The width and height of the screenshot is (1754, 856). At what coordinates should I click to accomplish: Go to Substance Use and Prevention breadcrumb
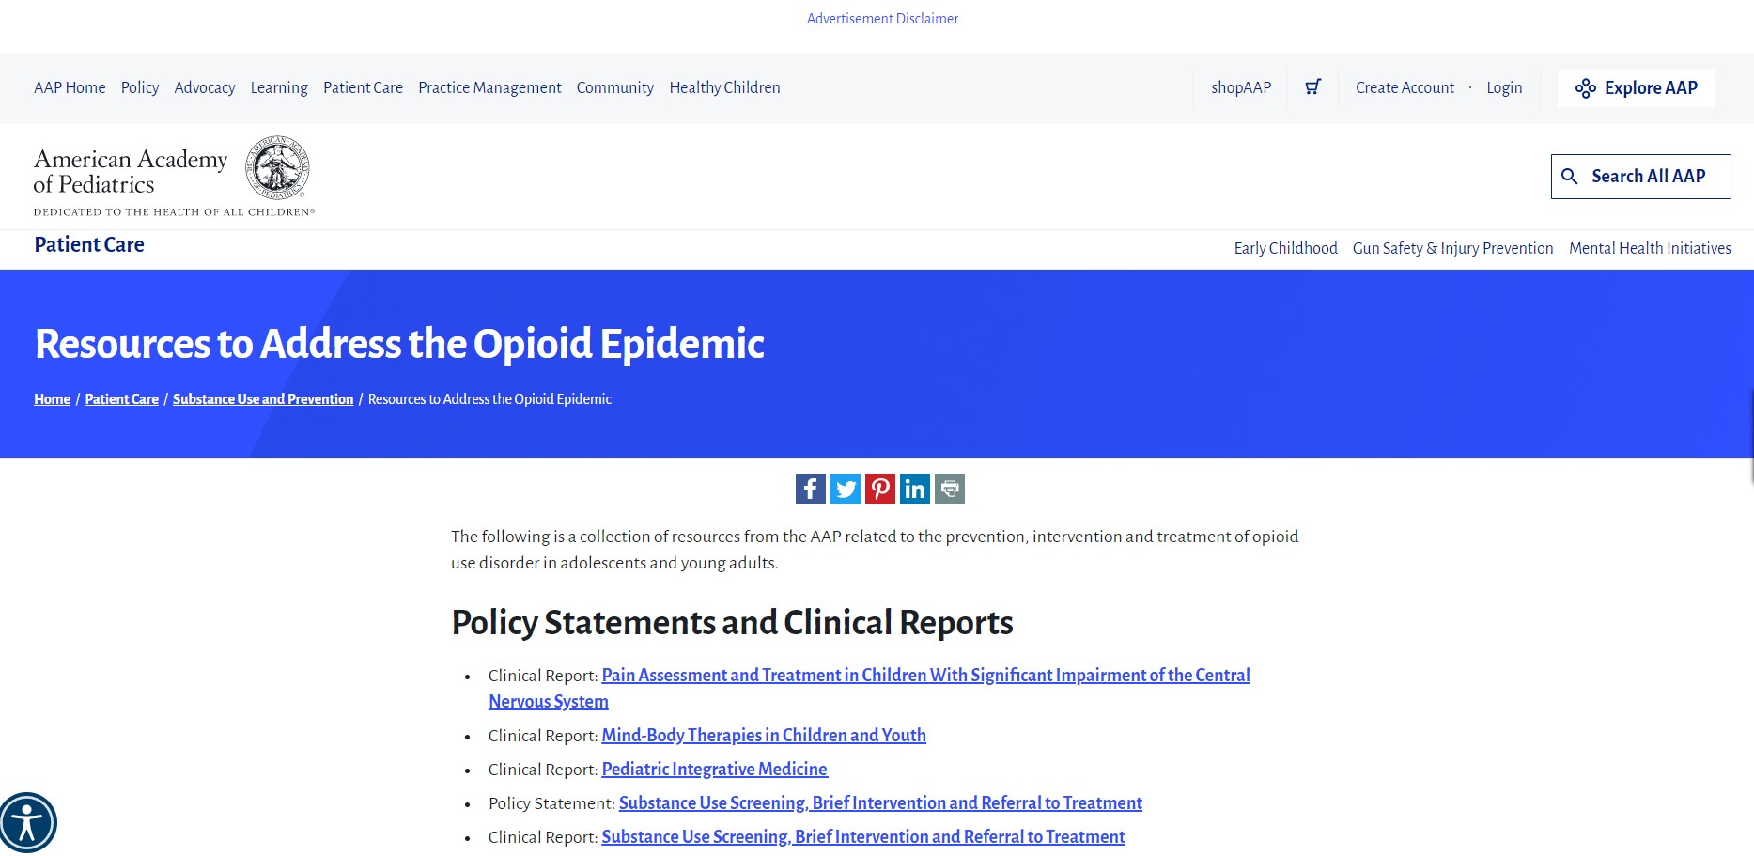click(x=263, y=399)
